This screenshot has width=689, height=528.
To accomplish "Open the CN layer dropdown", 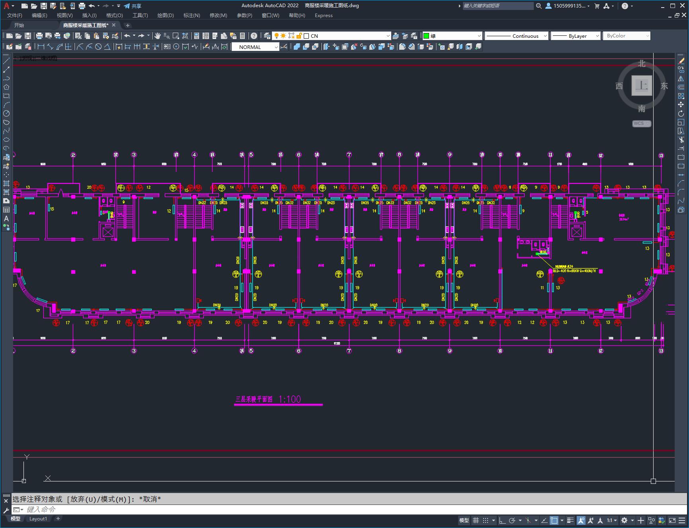I will click(388, 36).
